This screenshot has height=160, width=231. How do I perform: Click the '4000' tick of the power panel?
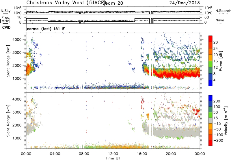pyautogui.click(x=17, y=40)
